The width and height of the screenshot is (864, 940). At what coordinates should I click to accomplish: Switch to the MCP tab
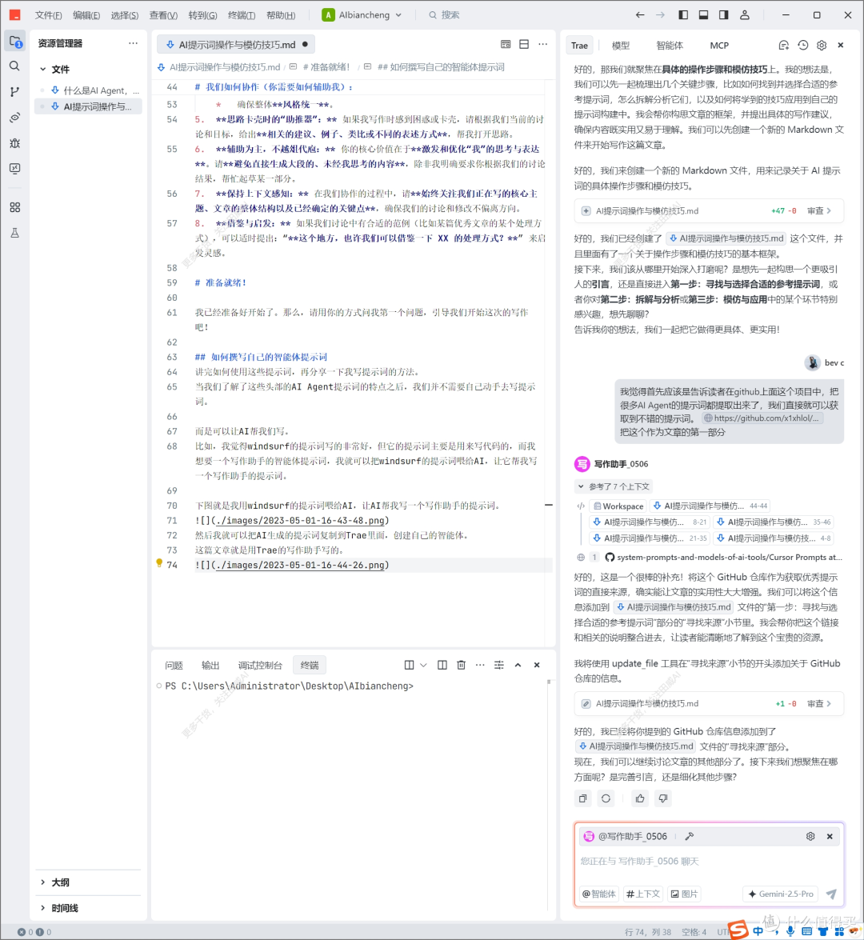click(719, 45)
